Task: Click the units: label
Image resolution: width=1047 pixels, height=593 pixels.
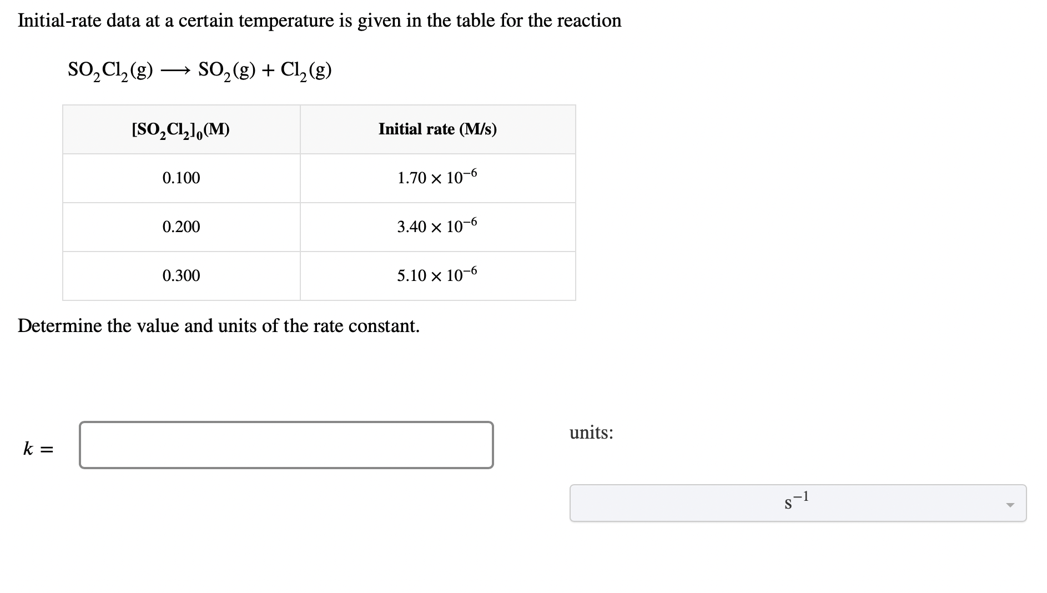Action: (591, 434)
